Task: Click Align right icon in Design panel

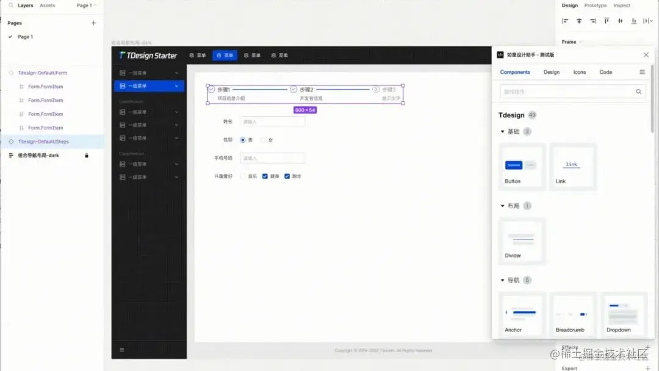Action: coord(592,21)
